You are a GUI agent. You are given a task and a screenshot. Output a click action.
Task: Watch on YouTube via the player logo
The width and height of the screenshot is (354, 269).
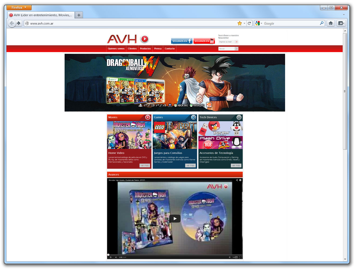[235, 257]
